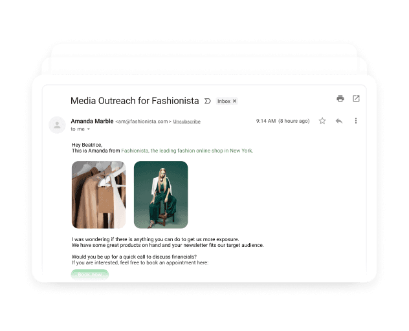Open the green Fashionista online shop link
The image size is (409, 331).
coord(187,151)
